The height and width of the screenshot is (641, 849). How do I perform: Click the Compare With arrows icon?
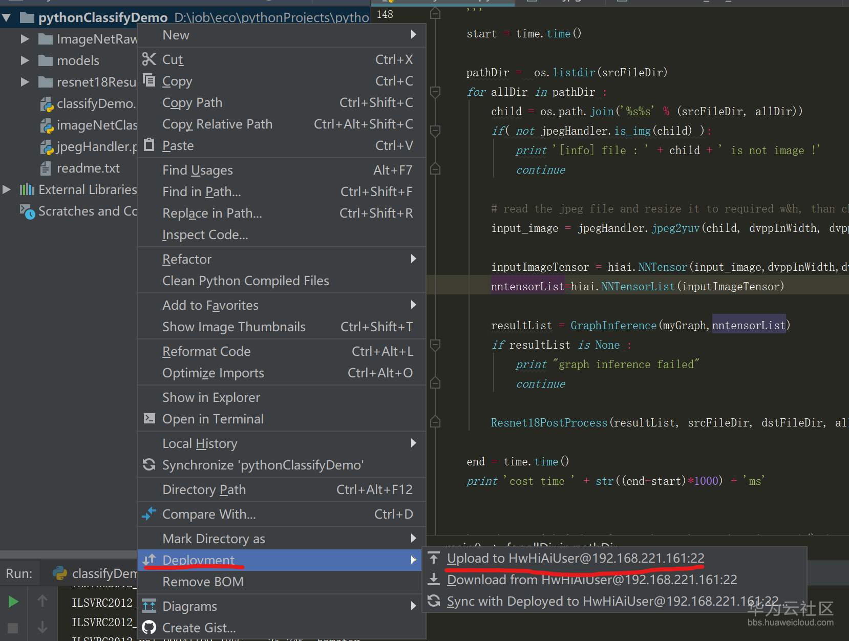pos(149,514)
